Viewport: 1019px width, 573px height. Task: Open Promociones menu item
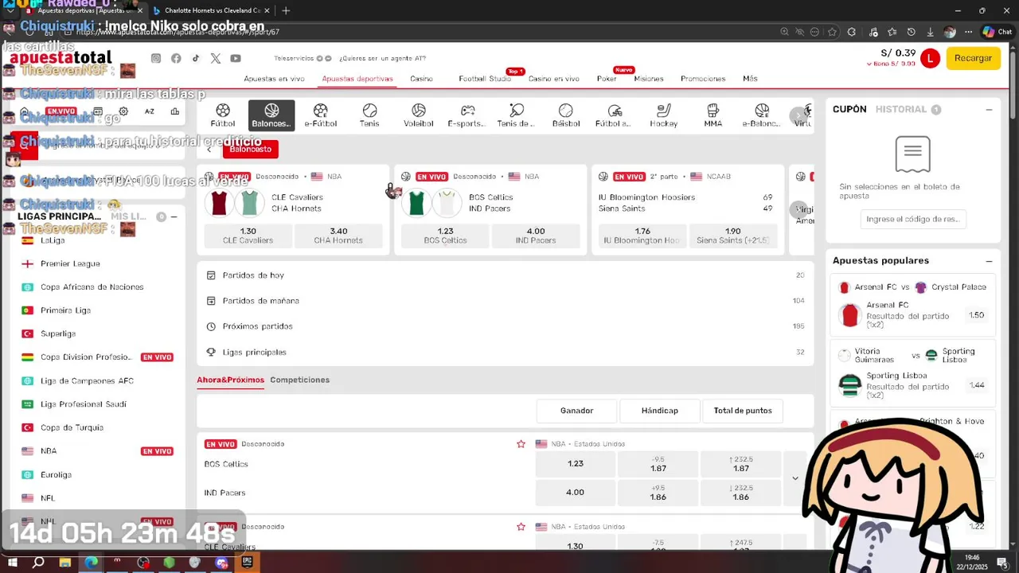coord(703,79)
